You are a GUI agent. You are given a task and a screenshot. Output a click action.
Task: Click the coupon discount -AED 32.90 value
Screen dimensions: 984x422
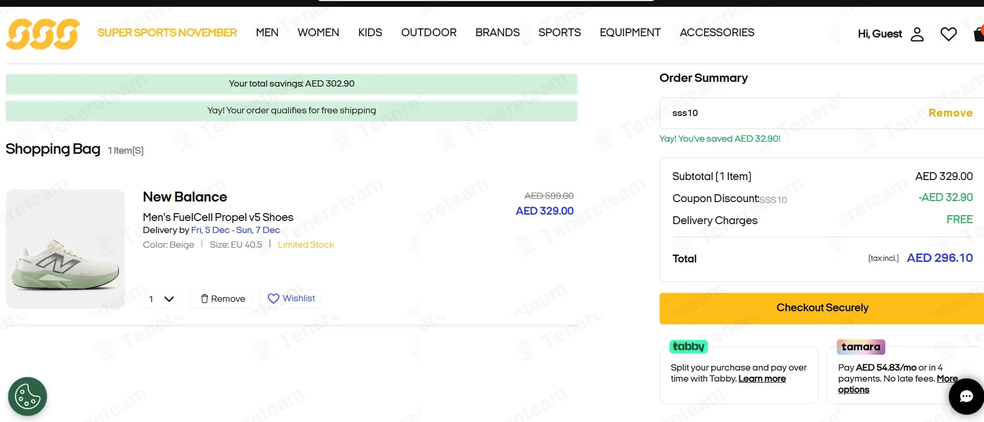[x=946, y=197]
